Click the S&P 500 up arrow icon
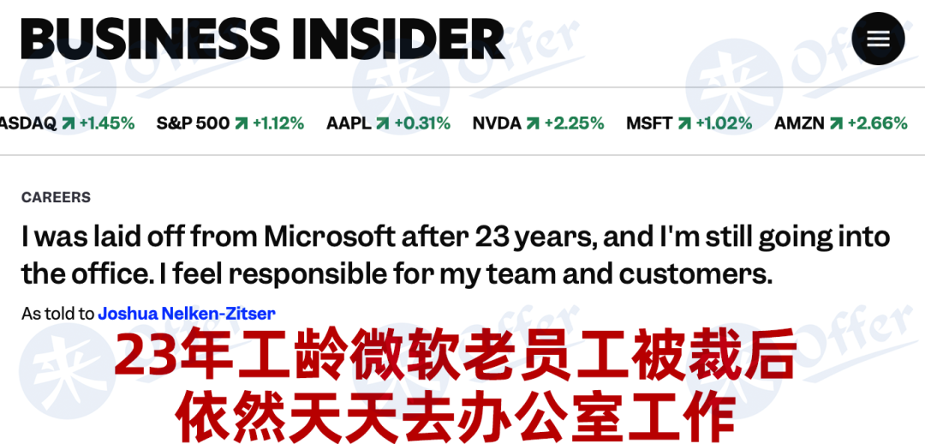Viewport: 925px width, 444px height. click(x=242, y=123)
